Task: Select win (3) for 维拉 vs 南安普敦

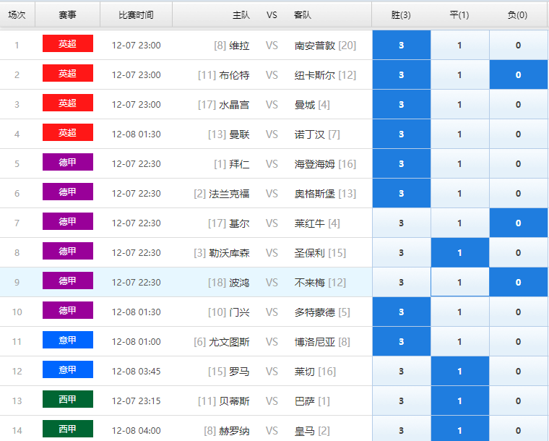Action: [x=401, y=45]
